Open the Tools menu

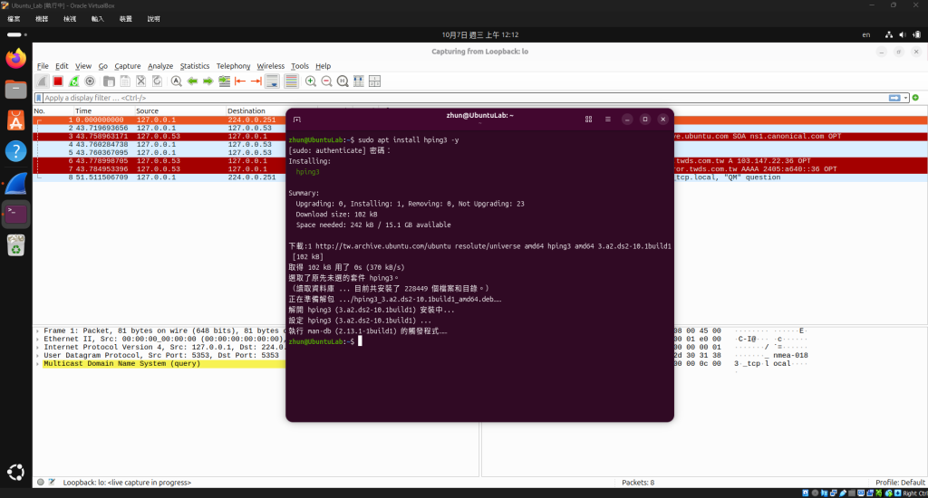[x=299, y=66]
